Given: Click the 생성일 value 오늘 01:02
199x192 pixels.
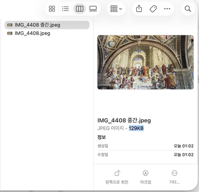Looking at the screenshot, I should [x=184, y=146].
